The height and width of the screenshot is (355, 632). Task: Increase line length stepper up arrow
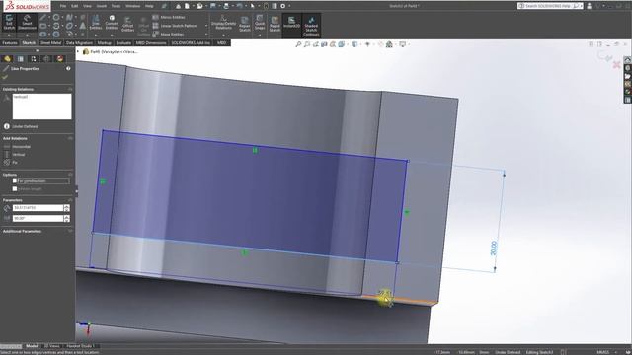66,206
